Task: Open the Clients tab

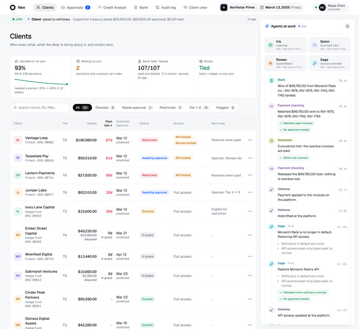Action: (45, 7)
